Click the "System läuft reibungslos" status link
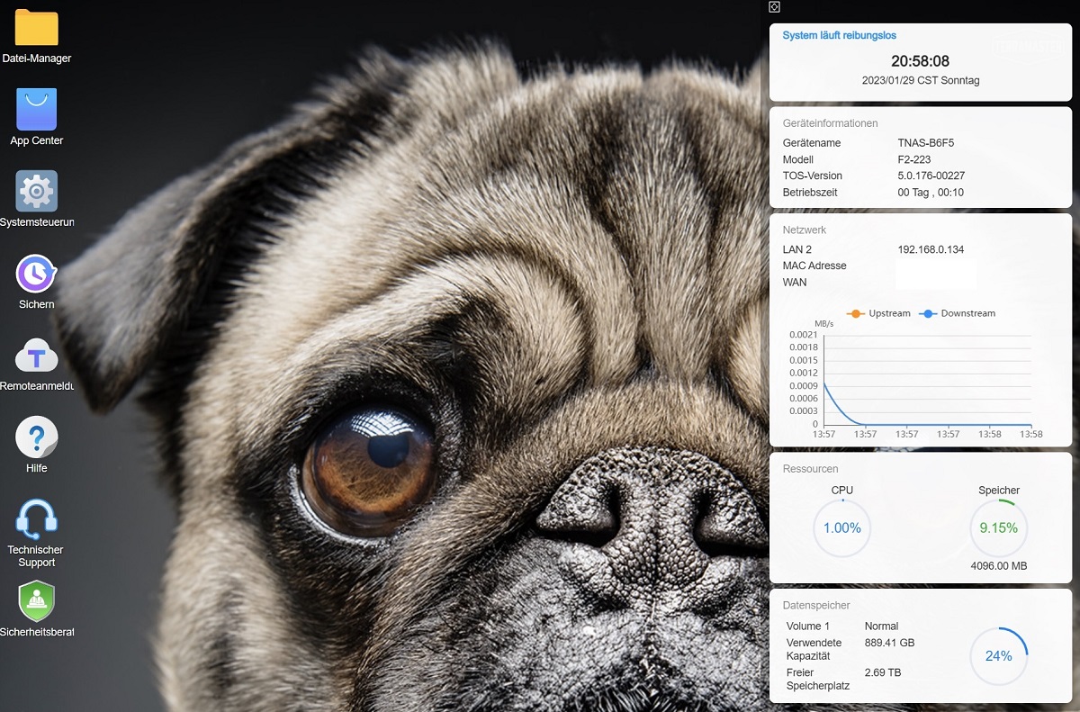Image resolution: width=1080 pixels, height=712 pixels. (x=840, y=36)
